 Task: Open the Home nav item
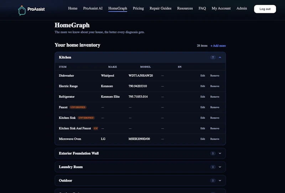tap(73, 8)
